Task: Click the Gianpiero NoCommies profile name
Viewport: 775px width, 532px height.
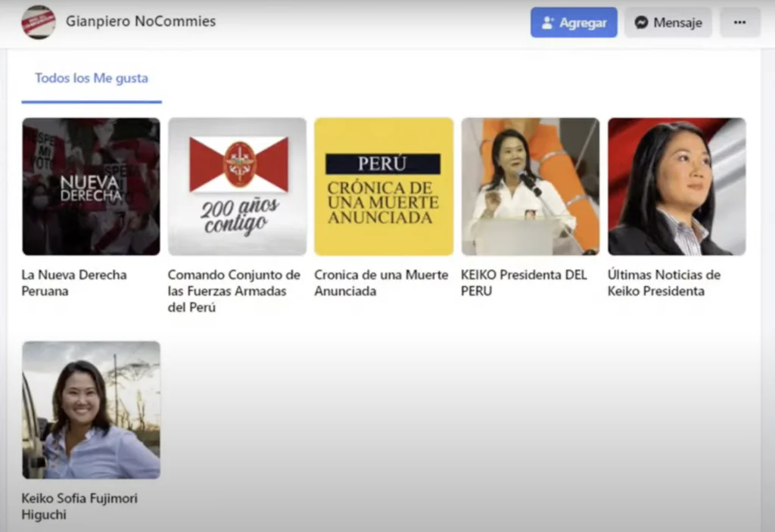Action: pyautogui.click(x=141, y=21)
